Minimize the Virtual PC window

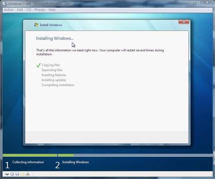[192, 3]
